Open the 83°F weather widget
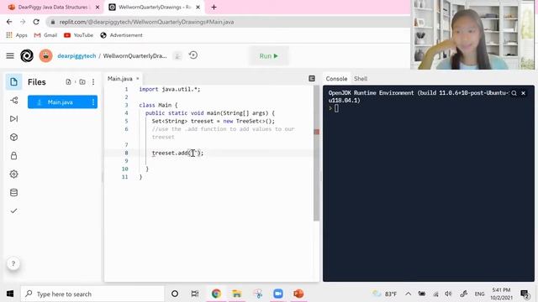538x302 pixels. [x=385, y=294]
